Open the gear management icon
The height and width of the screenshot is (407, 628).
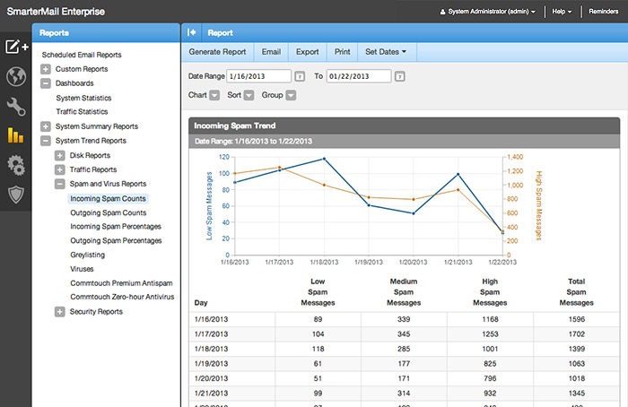[15, 165]
